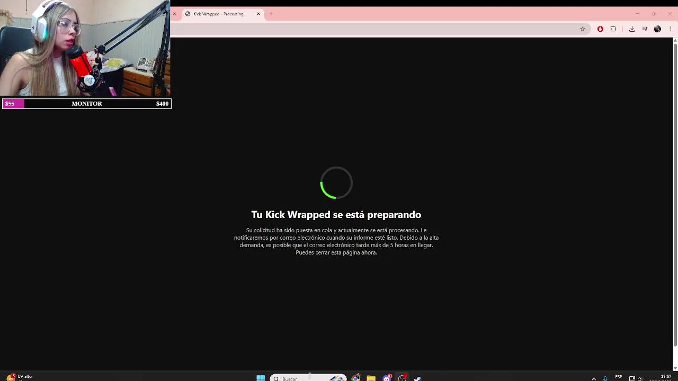Open the volume tray icon
The height and width of the screenshot is (381, 678).
click(x=640, y=378)
